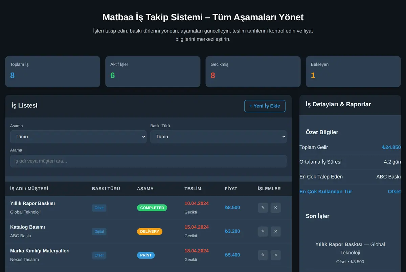This screenshot has height=272, width=406.
Task: Click the COMPLETED status badge
Action: (x=152, y=208)
